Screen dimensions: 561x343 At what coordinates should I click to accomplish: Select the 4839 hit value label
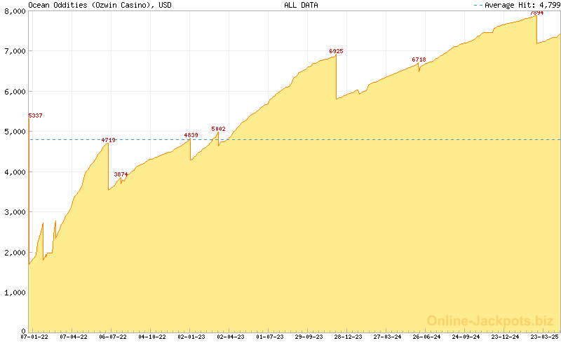tap(191, 135)
